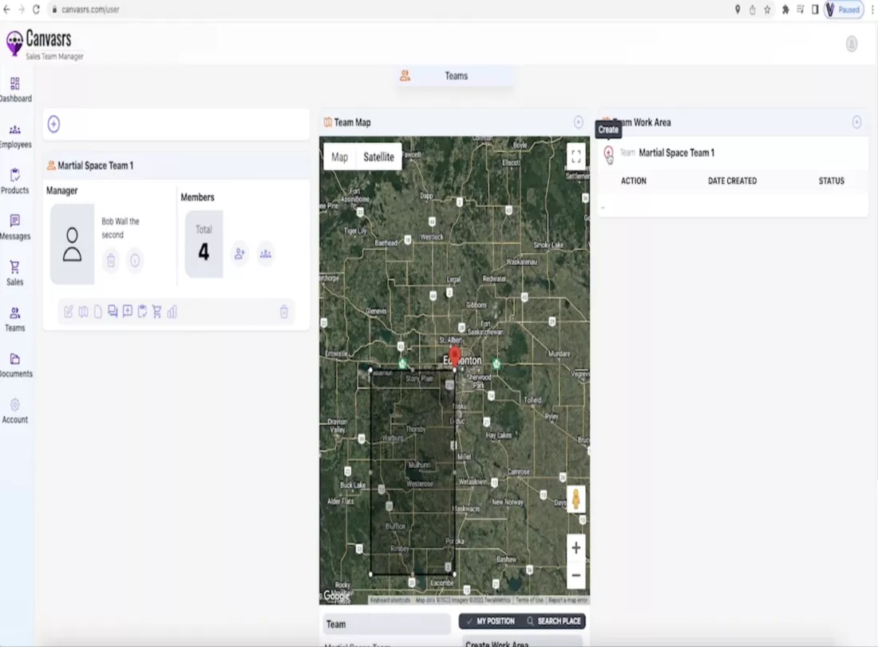Click the browser address bar
Screen dimensions: 878x647
[x=386, y=10]
